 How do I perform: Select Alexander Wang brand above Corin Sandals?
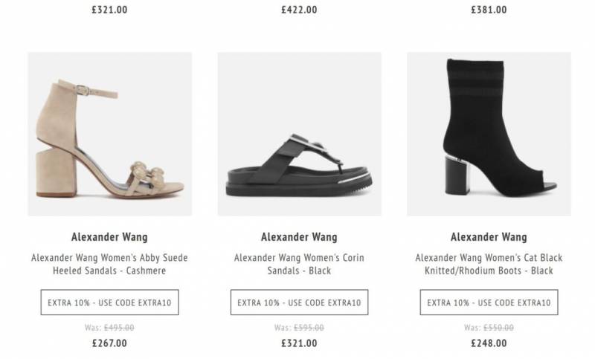click(299, 237)
